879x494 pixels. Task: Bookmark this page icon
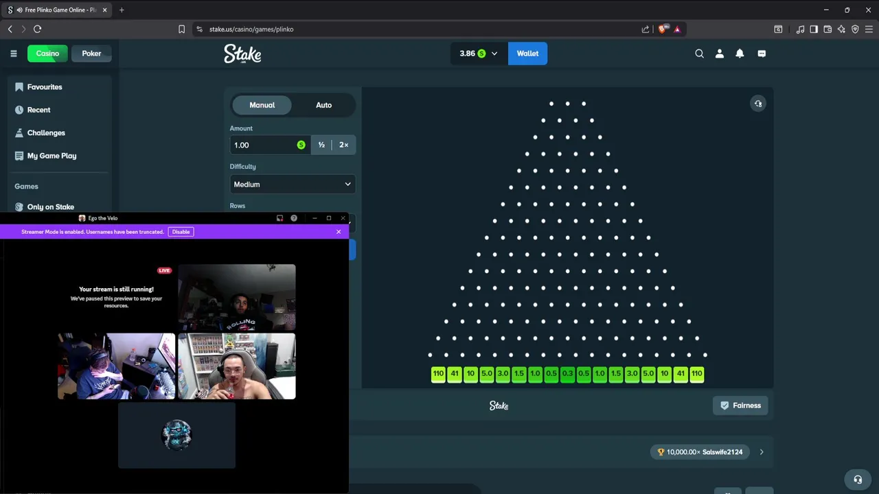181,29
